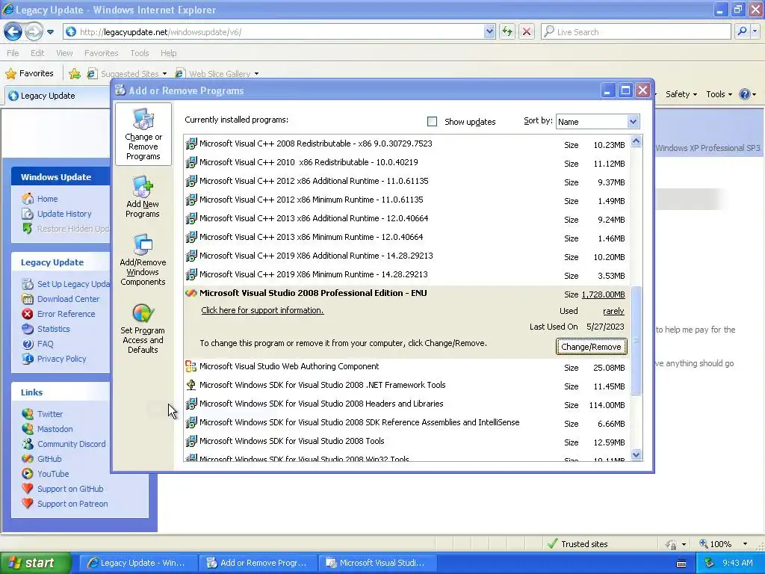The image size is (765, 574).
Task: Click icon for Windows SDK .NET Framework Tools entry
Action: (191, 385)
